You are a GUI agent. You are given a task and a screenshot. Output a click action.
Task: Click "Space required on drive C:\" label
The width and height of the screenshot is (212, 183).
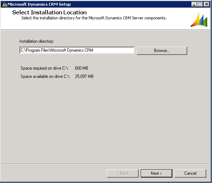(x=45, y=68)
